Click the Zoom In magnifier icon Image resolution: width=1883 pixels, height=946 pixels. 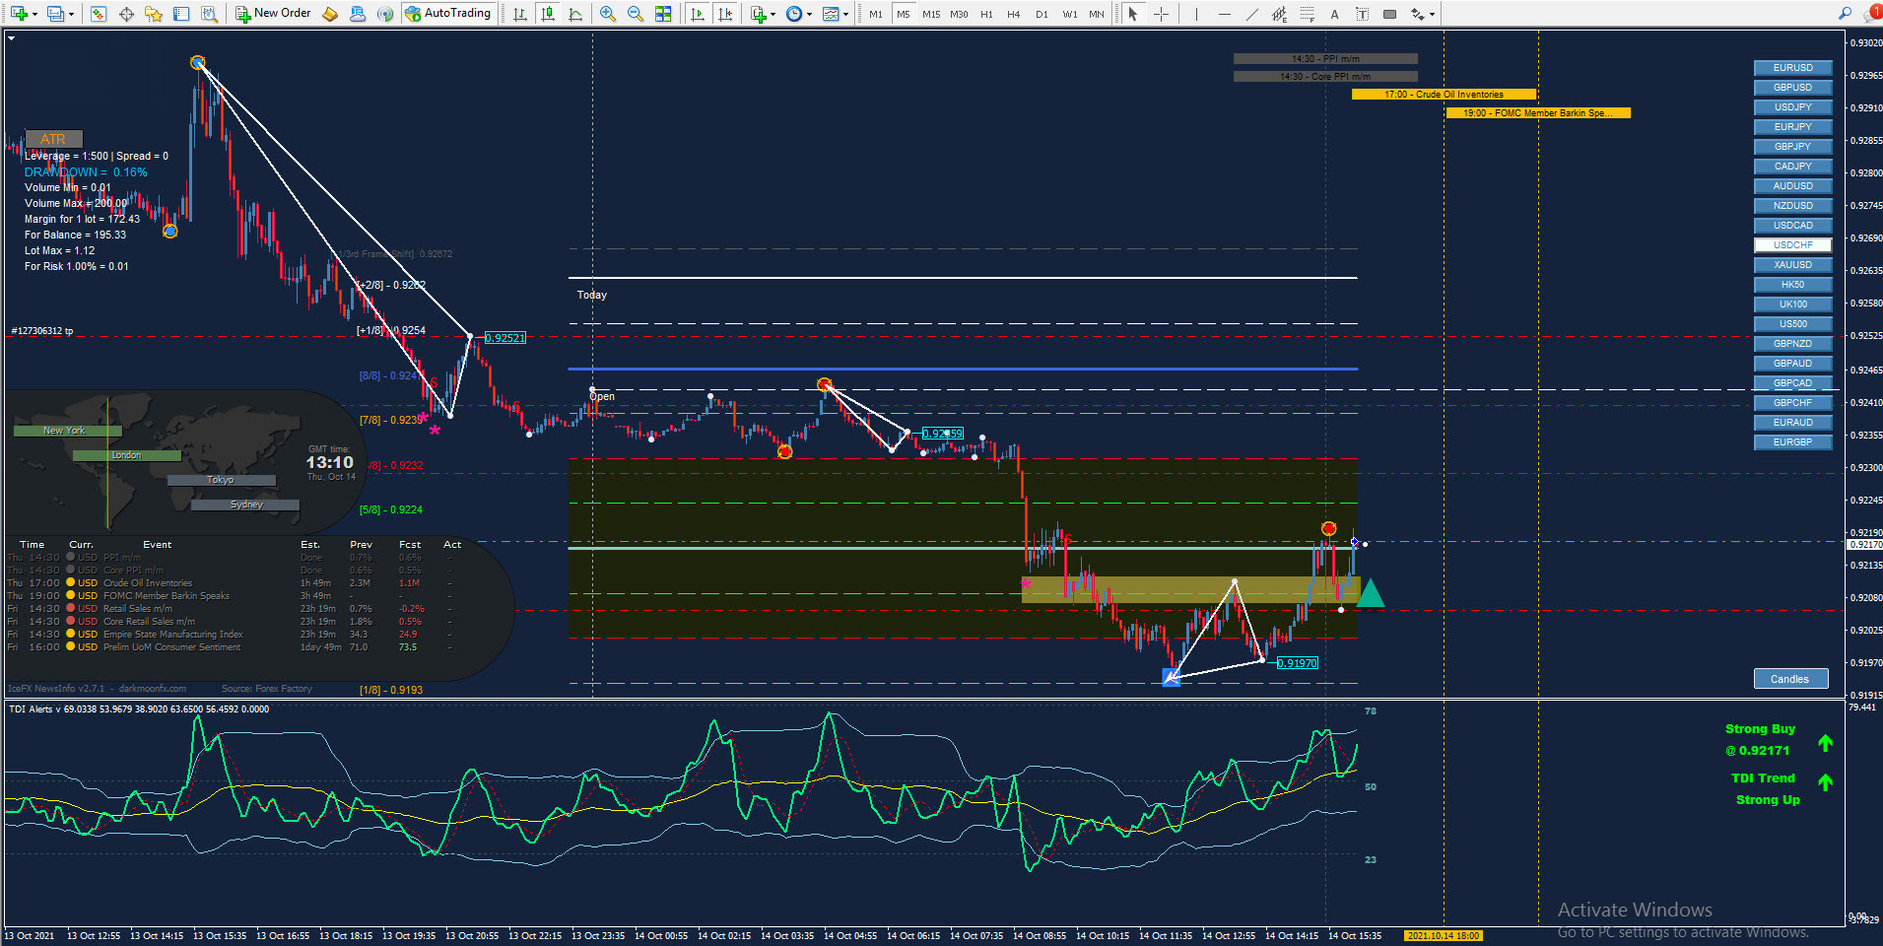(608, 14)
